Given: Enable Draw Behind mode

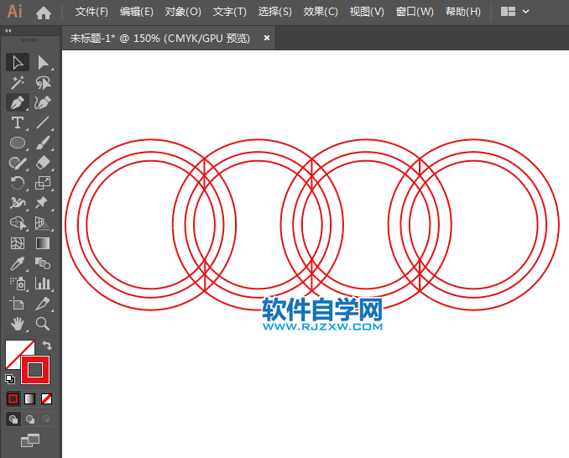Looking at the screenshot, I should (x=30, y=419).
